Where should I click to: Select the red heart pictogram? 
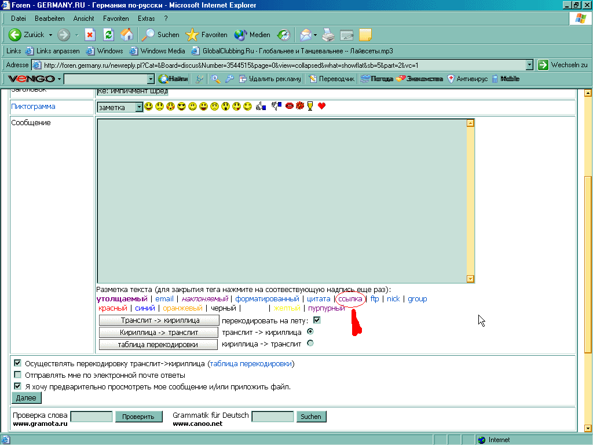321,106
